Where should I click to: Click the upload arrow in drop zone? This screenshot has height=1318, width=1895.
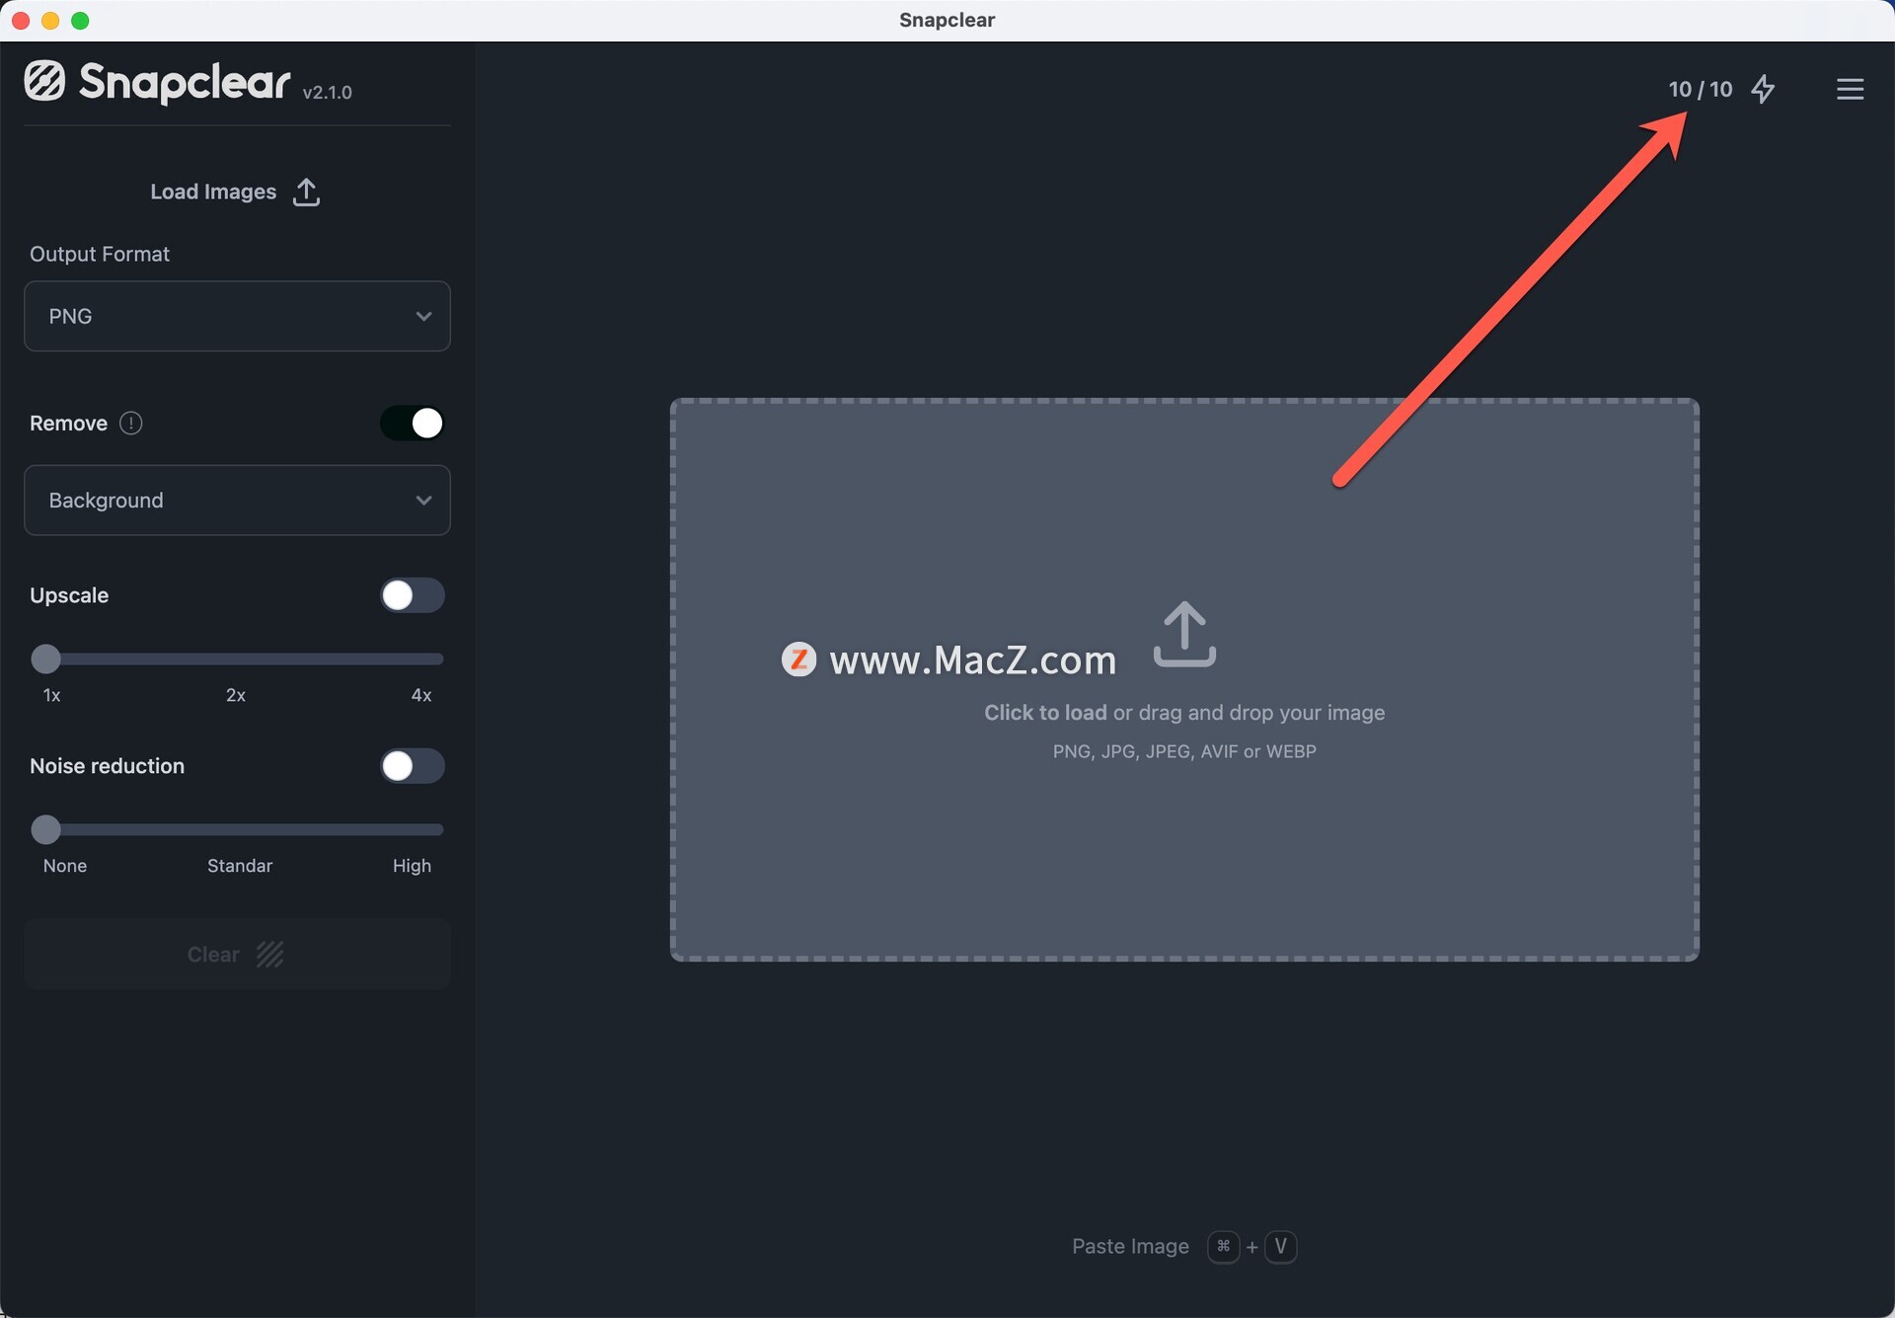click(x=1184, y=634)
